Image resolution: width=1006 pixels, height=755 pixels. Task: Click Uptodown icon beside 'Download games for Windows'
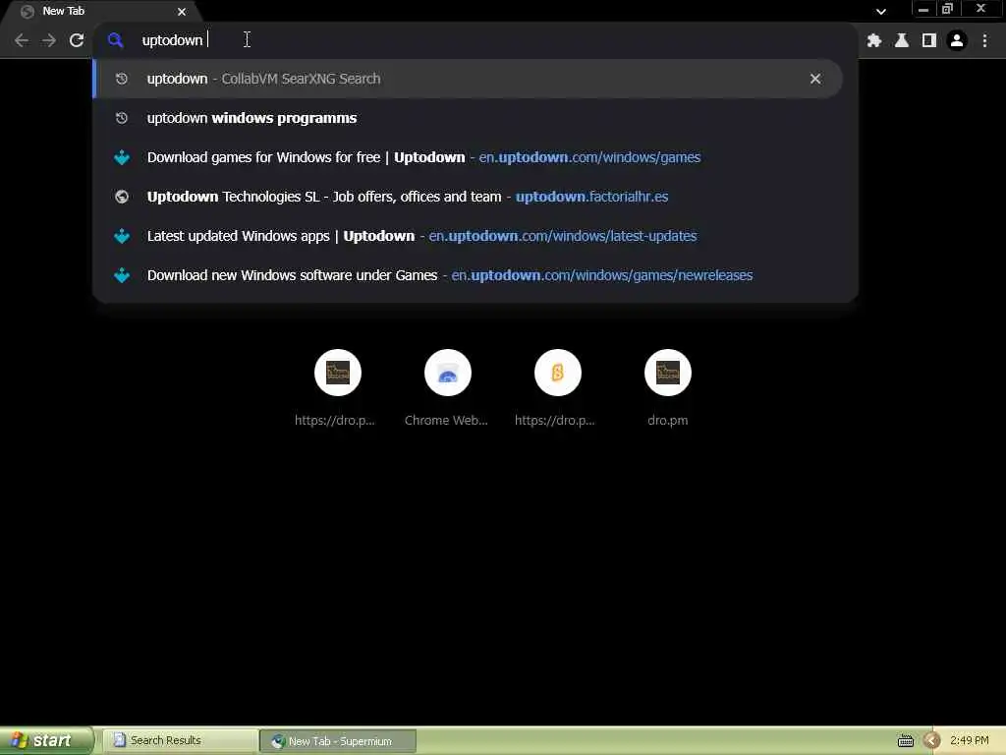(x=121, y=157)
